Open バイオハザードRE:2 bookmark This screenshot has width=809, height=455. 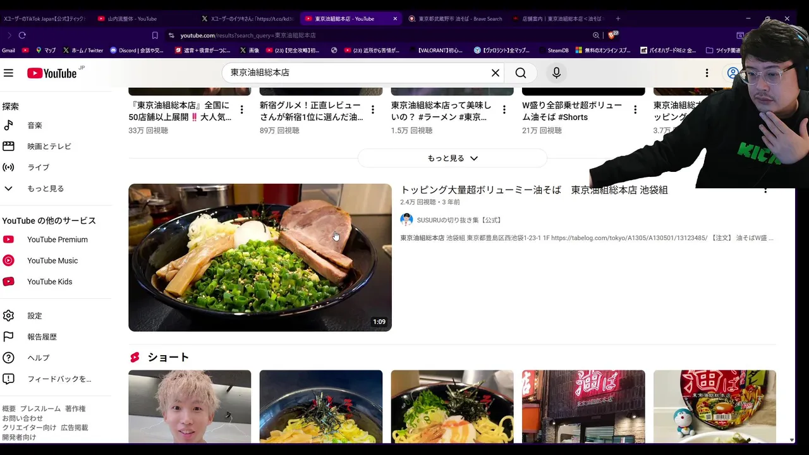pyautogui.click(x=668, y=50)
